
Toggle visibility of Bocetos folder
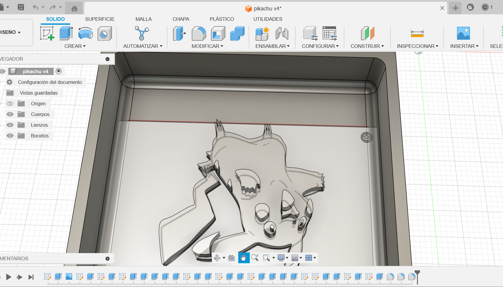10,136
